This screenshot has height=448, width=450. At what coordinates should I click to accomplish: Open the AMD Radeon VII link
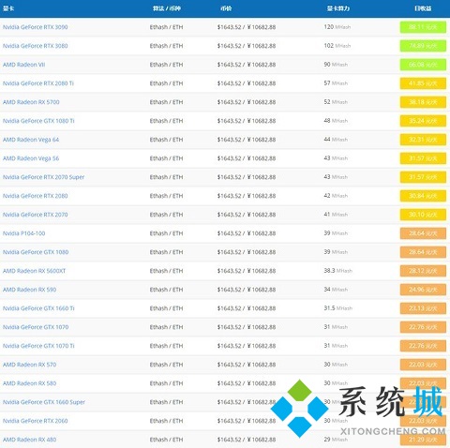coord(23,65)
